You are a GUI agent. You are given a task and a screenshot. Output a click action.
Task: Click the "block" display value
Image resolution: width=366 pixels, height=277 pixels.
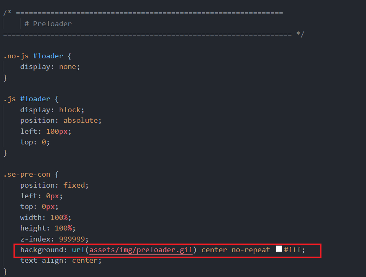(x=69, y=110)
